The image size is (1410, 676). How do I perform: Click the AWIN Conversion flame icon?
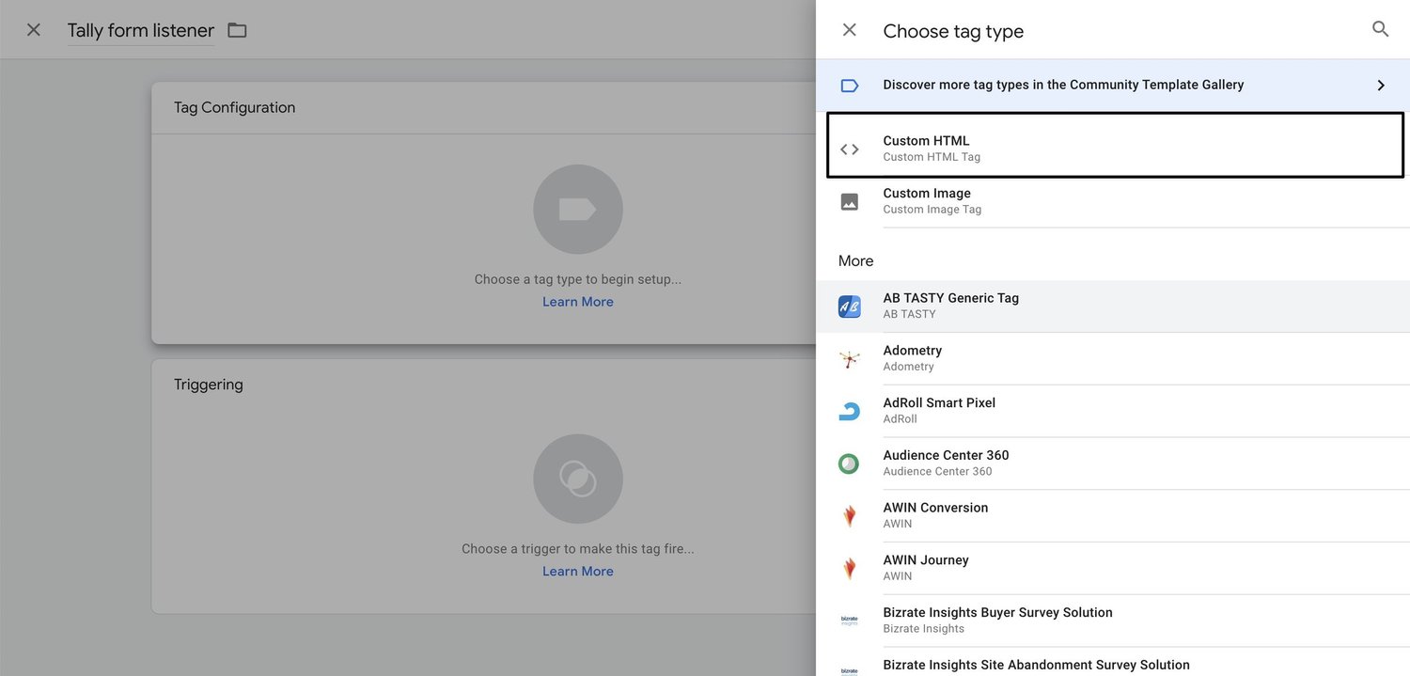849,515
